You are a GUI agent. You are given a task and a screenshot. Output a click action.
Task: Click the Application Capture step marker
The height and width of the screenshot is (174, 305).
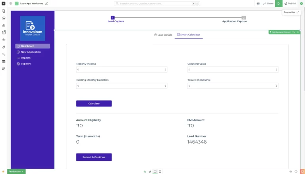point(243,18)
